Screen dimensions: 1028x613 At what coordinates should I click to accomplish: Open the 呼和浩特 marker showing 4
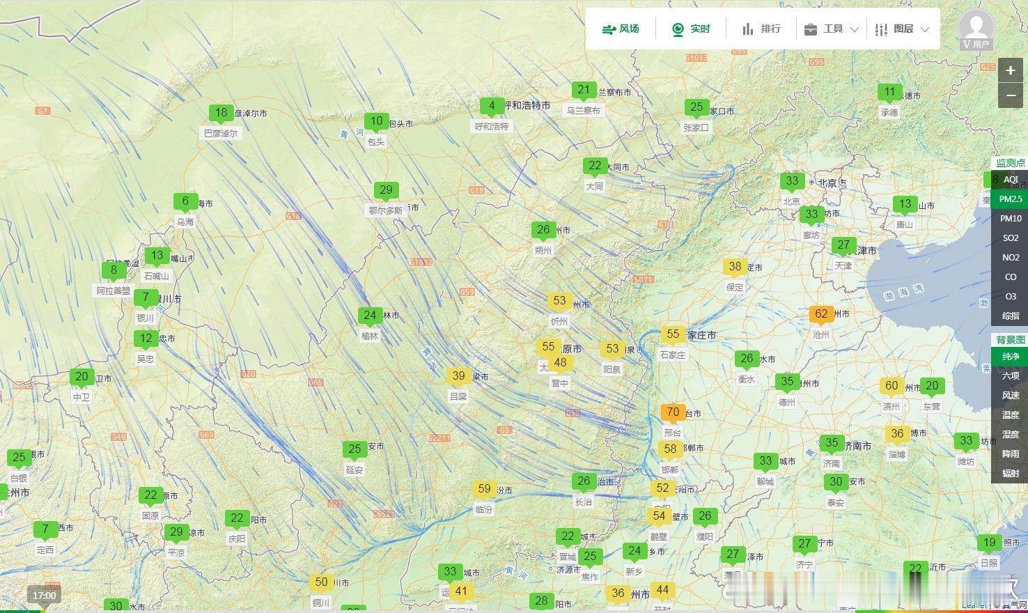492,107
